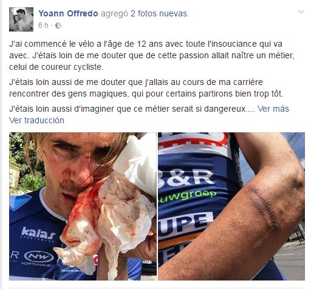This screenshot has width=311, height=289.
Task: Click the Yoann Offredo name link
Action: pyautogui.click(x=68, y=13)
